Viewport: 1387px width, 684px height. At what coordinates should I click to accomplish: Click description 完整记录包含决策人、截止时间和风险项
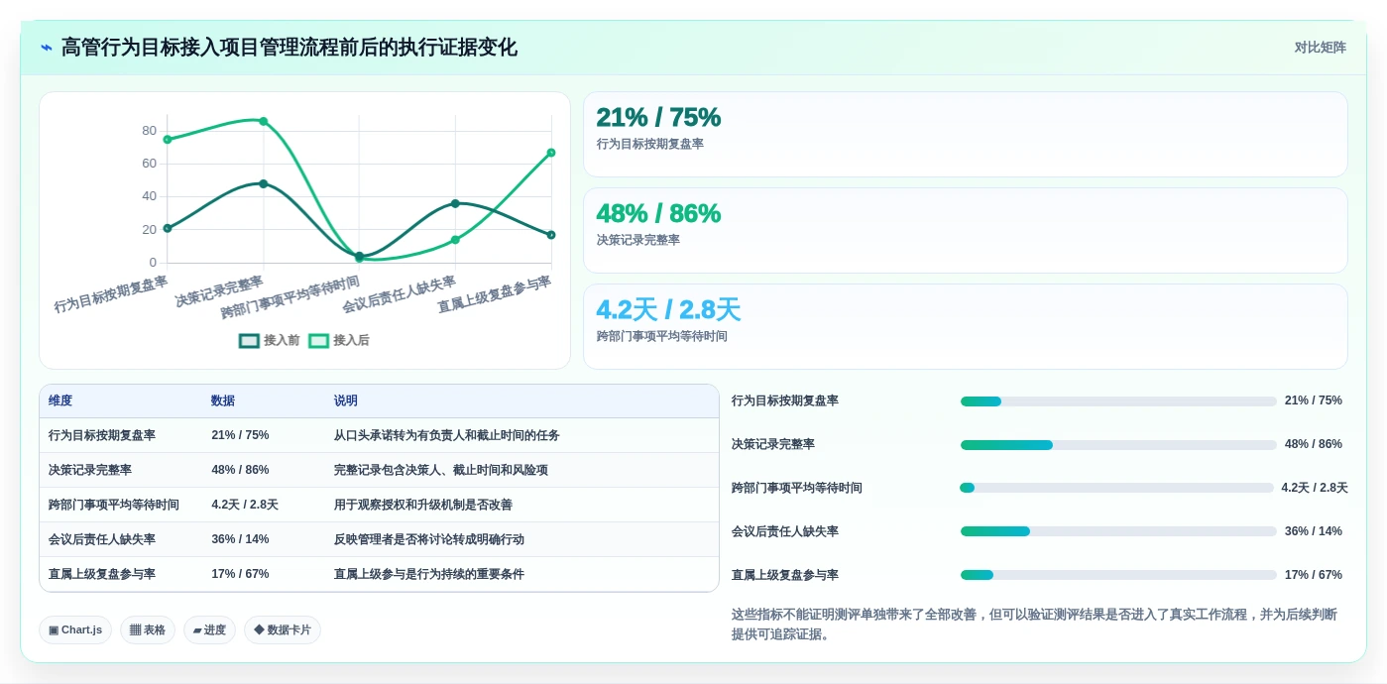(x=441, y=470)
